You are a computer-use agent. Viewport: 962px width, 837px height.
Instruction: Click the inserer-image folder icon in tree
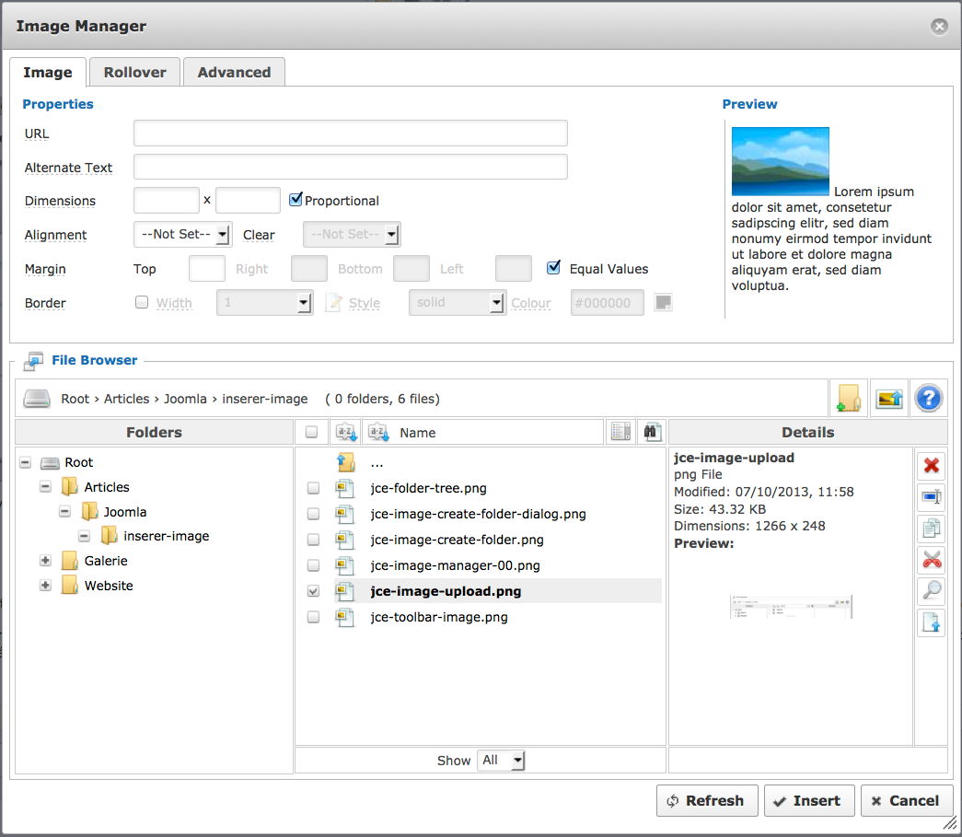click(109, 536)
